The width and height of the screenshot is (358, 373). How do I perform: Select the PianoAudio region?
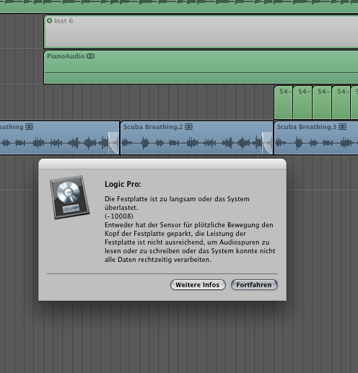[x=201, y=67]
